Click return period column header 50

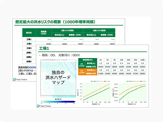pyautogui.click(x=114, y=60)
